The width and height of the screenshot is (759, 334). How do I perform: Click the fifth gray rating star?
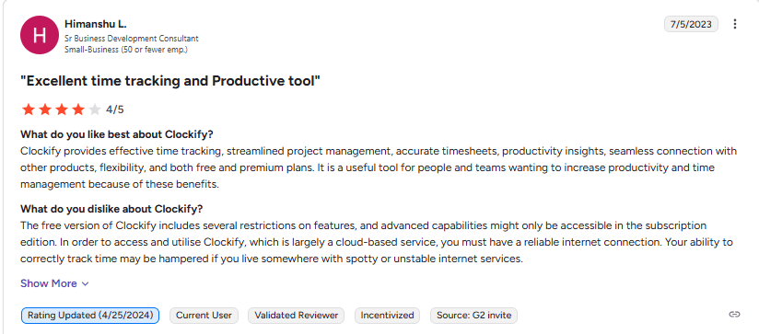[x=94, y=109]
